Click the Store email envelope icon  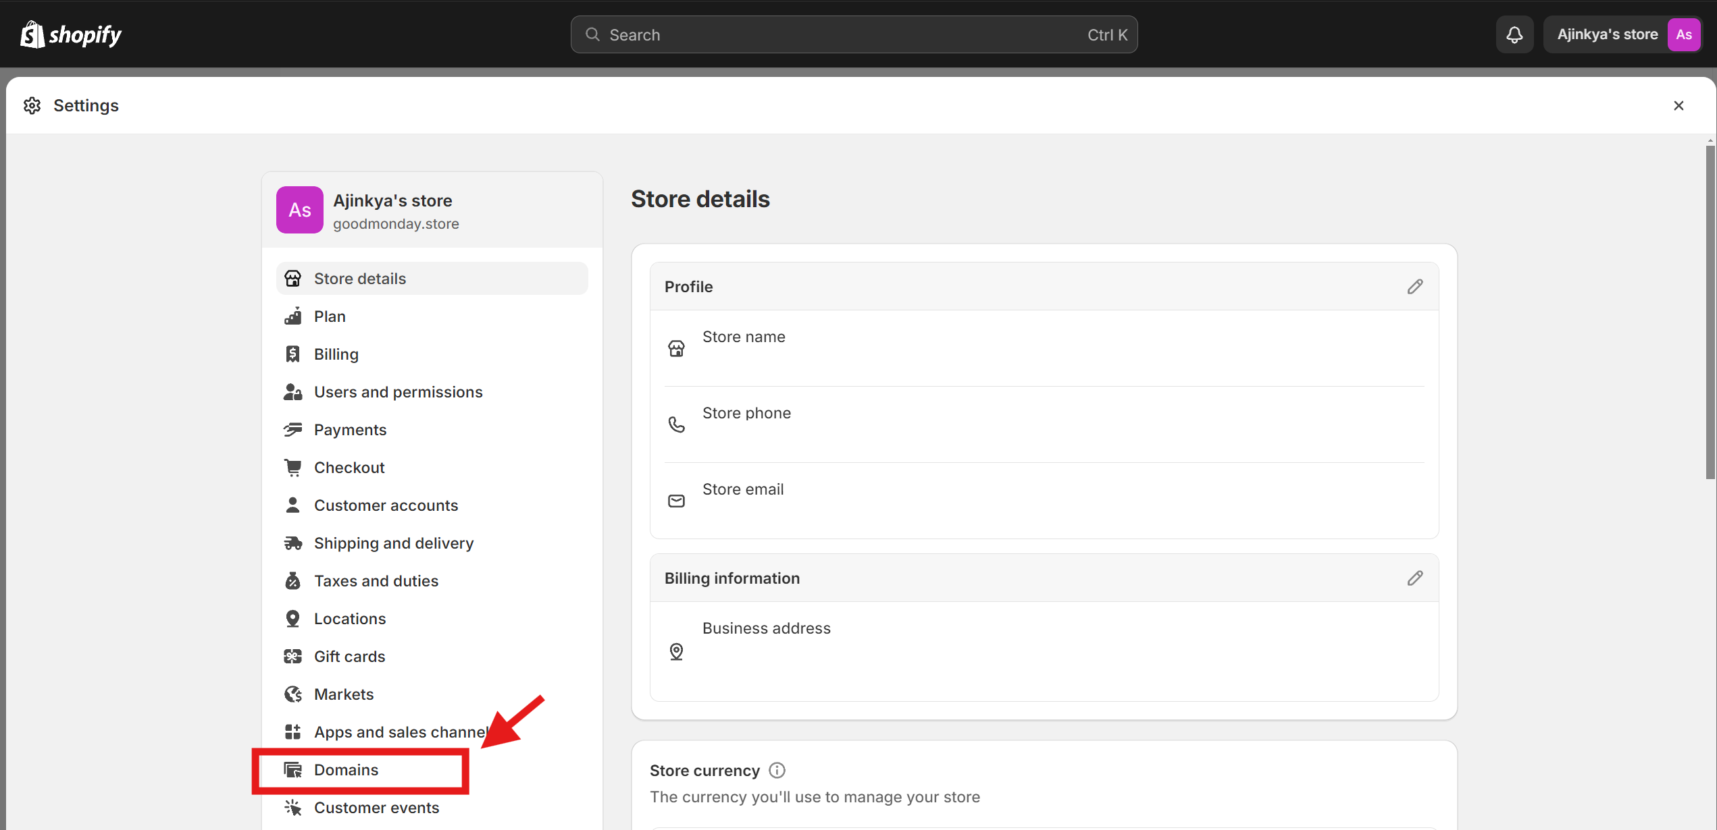[x=676, y=501]
